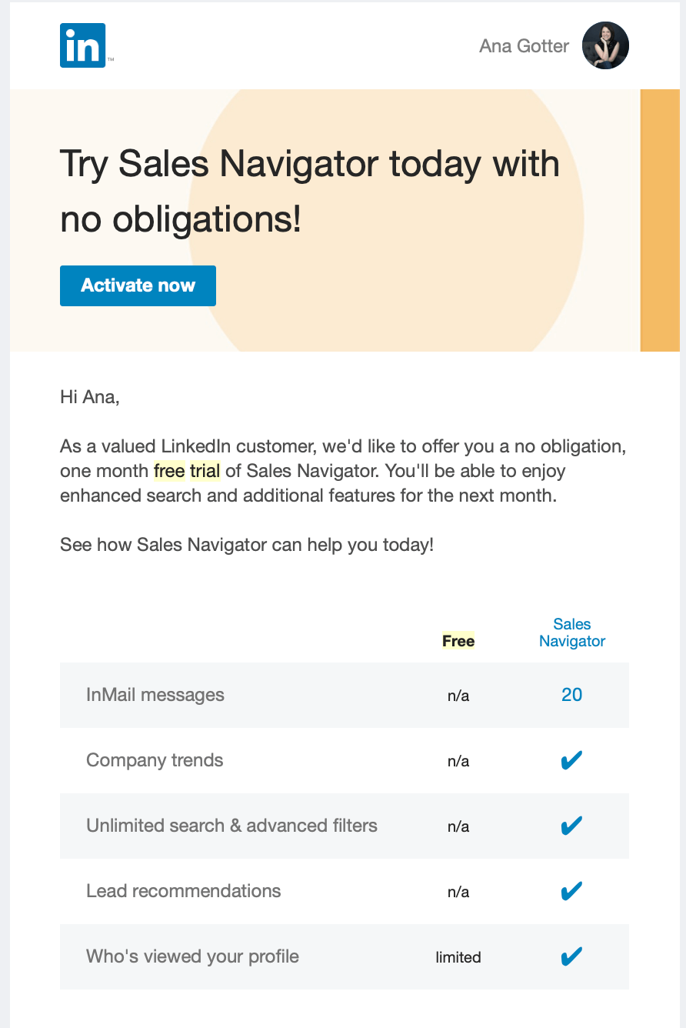The width and height of the screenshot is (686, 1028).
Task: Click the InMail messages row label
Action: pos(155,695)
